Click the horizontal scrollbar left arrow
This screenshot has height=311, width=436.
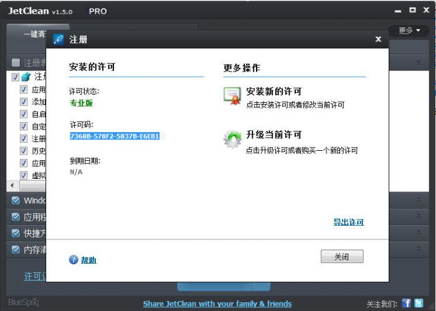12,186
